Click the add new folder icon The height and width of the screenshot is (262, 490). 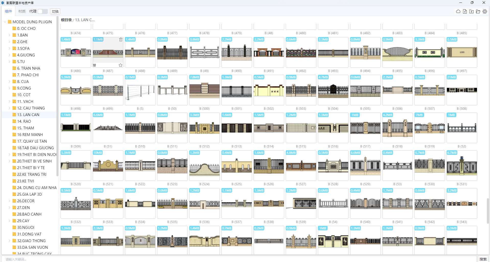471,11
